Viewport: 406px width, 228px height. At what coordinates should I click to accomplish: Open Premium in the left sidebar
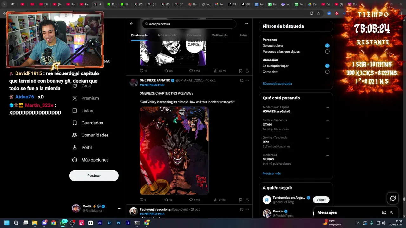coord(86,98)
